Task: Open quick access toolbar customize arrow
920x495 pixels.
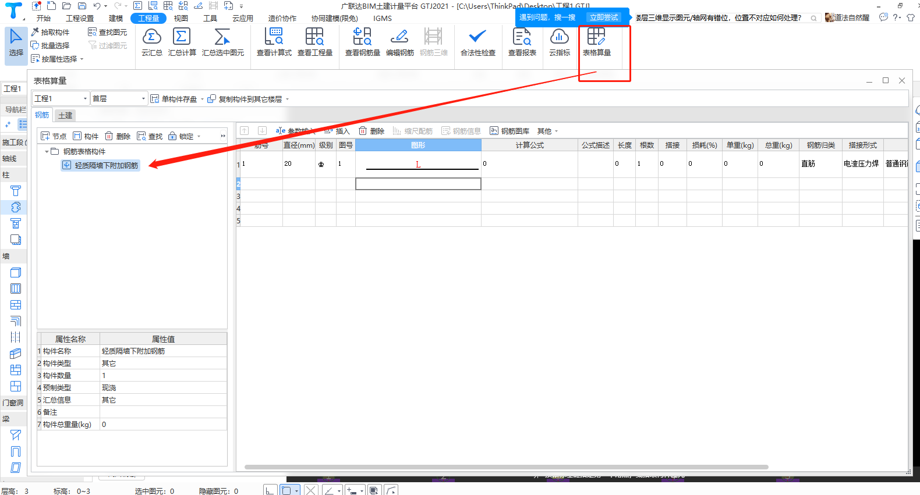Action: click(x=241, y=6)
